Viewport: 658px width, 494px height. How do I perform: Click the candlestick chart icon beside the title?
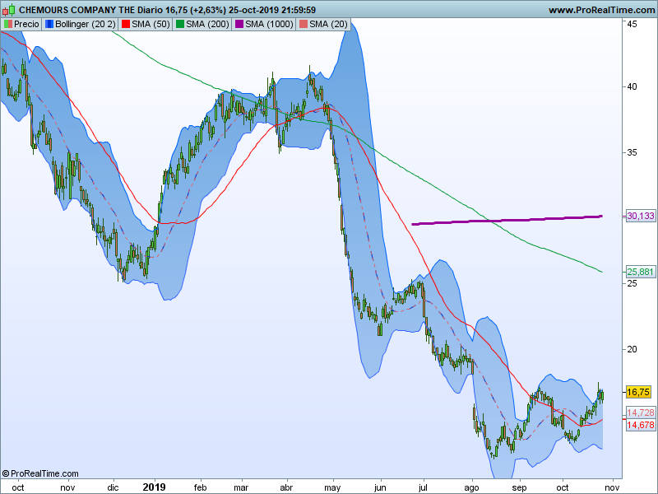click(8, 9)
